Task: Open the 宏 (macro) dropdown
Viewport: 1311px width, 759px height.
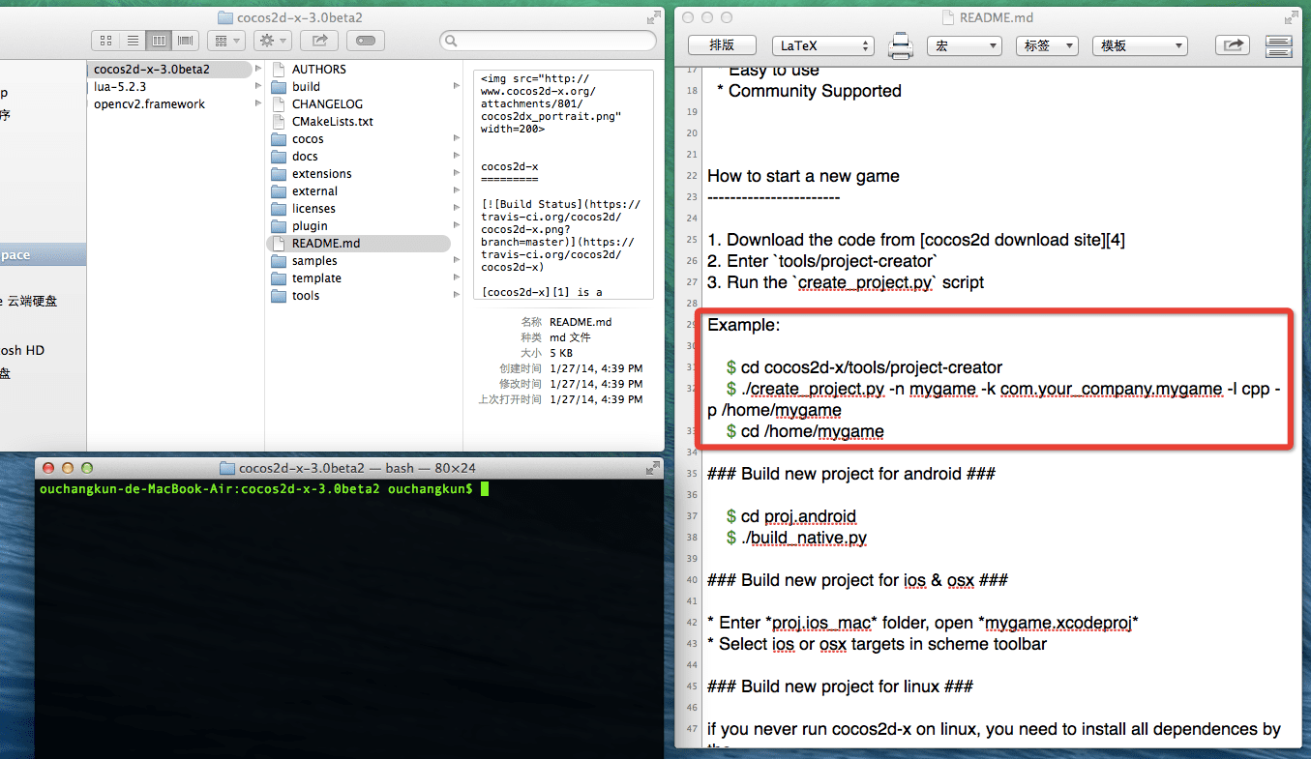Action: pos(964,45)
